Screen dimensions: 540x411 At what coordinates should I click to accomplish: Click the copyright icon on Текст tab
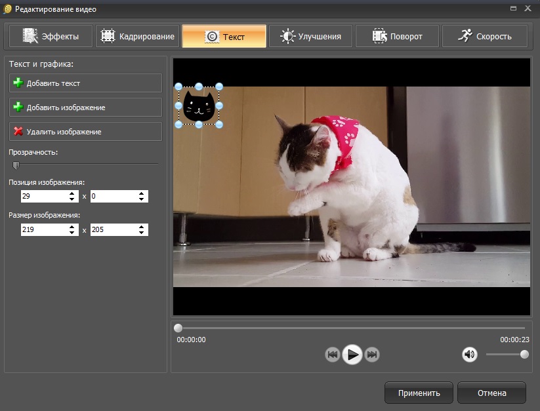click(x=212, y=37)
